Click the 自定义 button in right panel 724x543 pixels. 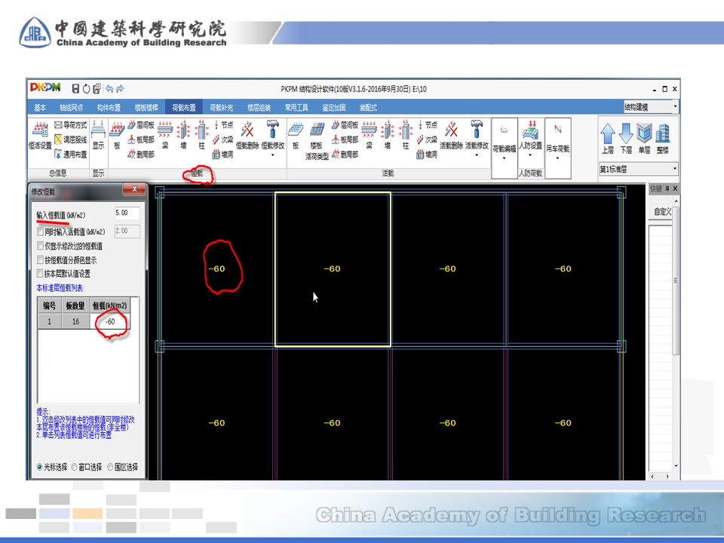coord(662,212)
